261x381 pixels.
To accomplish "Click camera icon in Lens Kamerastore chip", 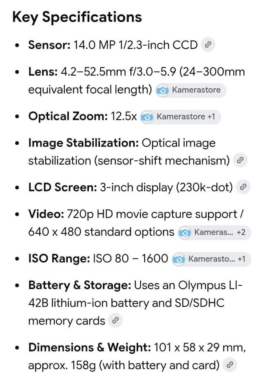I will (x=163, y=90).
